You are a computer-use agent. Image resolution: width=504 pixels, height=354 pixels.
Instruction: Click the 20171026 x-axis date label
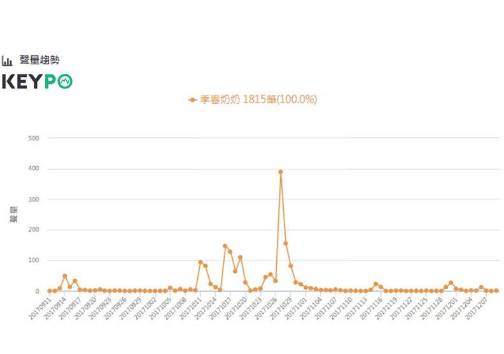pyautogui.click(x=265, y=308)
